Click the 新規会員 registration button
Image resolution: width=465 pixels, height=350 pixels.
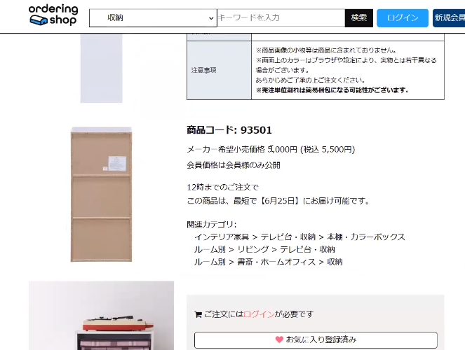(x=449, y=18)
